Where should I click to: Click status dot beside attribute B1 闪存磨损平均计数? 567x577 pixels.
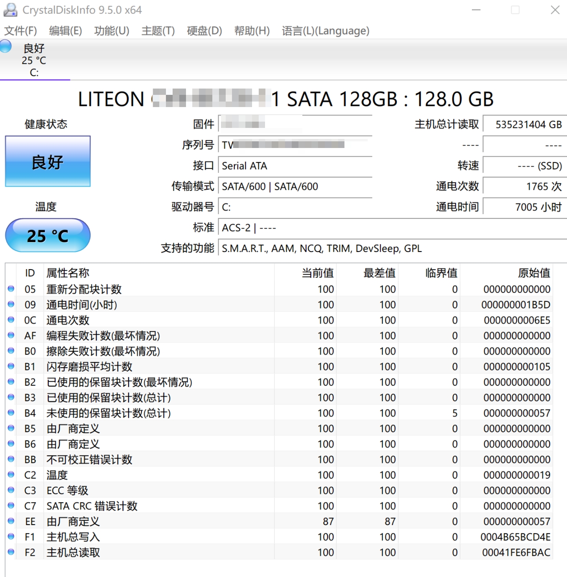coord(11,366)
